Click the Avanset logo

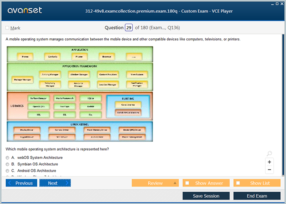(24, 11)
